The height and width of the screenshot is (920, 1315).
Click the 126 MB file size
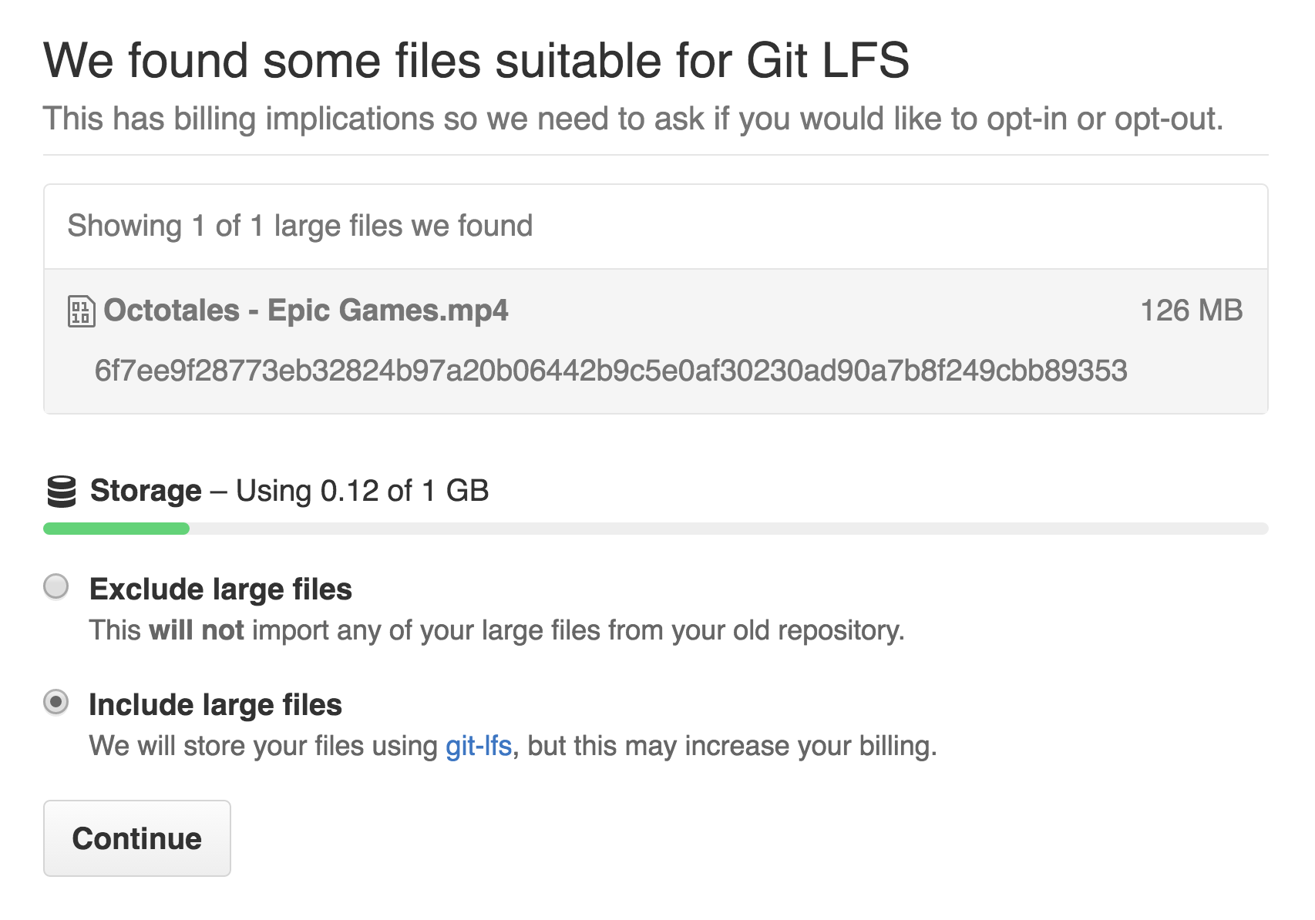point(1191,311)
